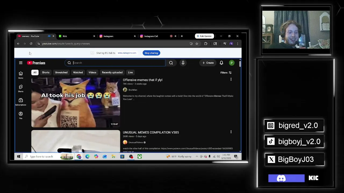Select the Recently uploaded filter chip
This screenshot has height=193, width=344.
coord(112,72)
